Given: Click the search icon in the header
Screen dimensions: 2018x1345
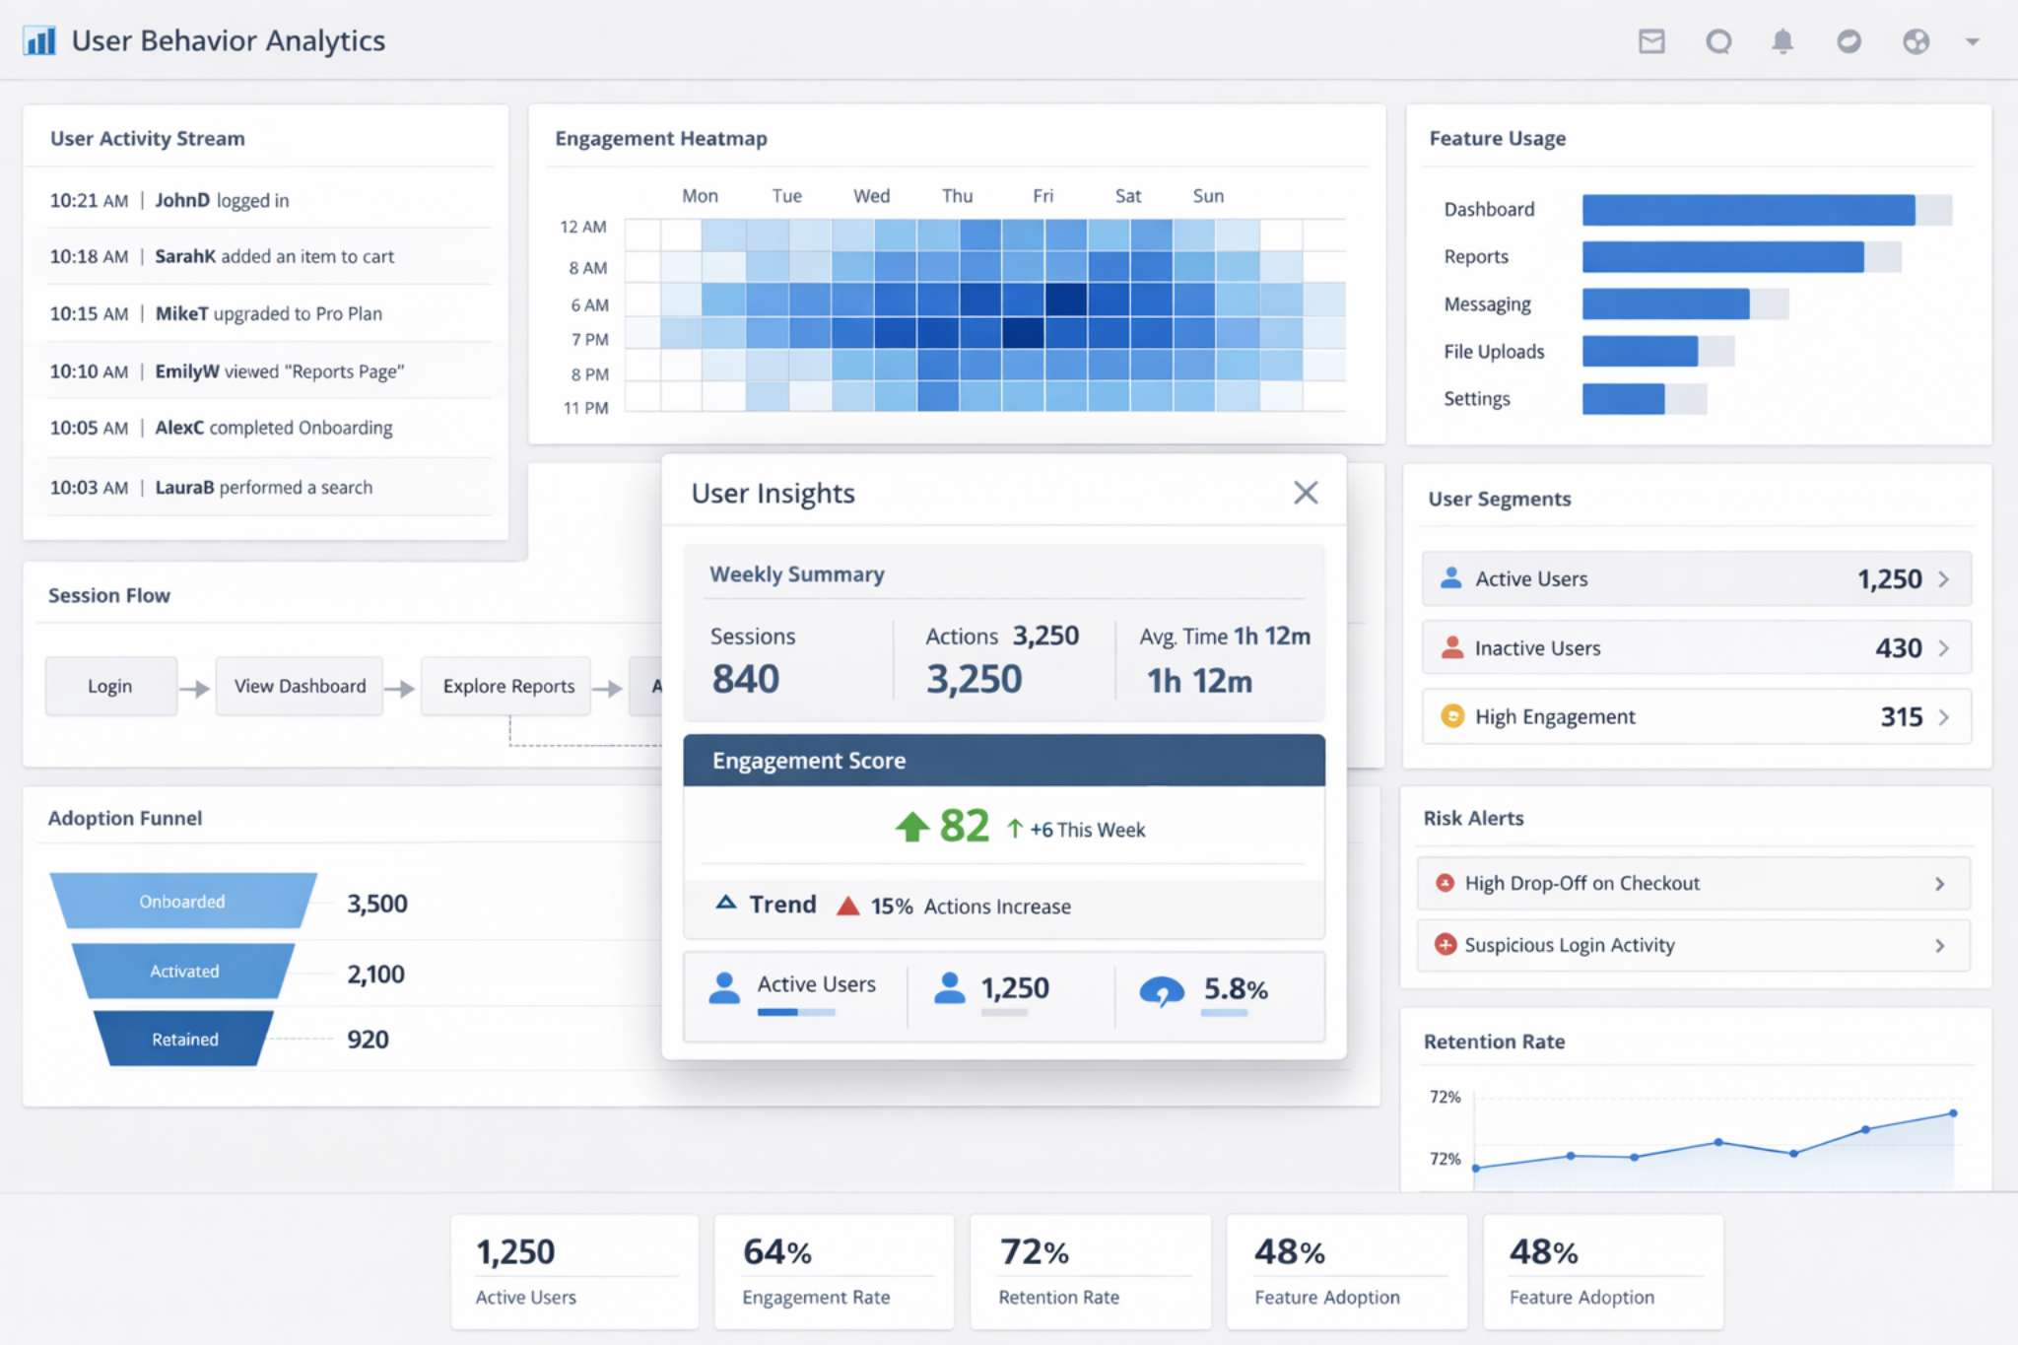Looking at the screenshot, I should [x=1719, y=41].
